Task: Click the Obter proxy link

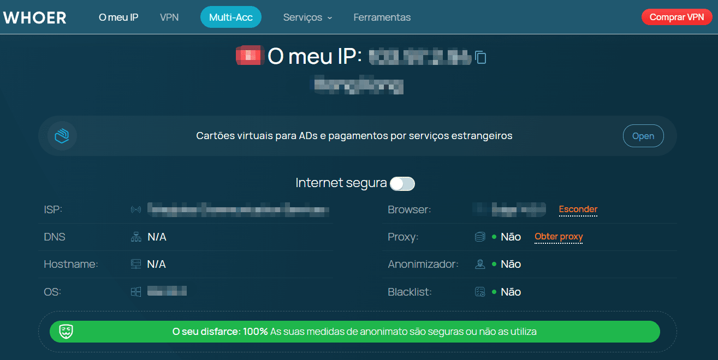Action: click(x=559, y=237)
